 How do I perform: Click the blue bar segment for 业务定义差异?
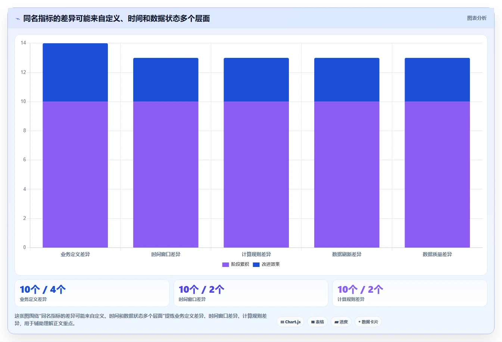click(x=75, y=72)
